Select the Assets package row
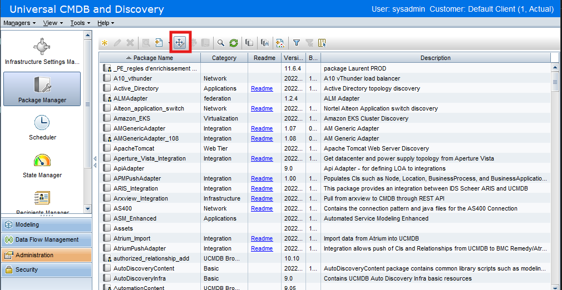 tap(324, 228)
